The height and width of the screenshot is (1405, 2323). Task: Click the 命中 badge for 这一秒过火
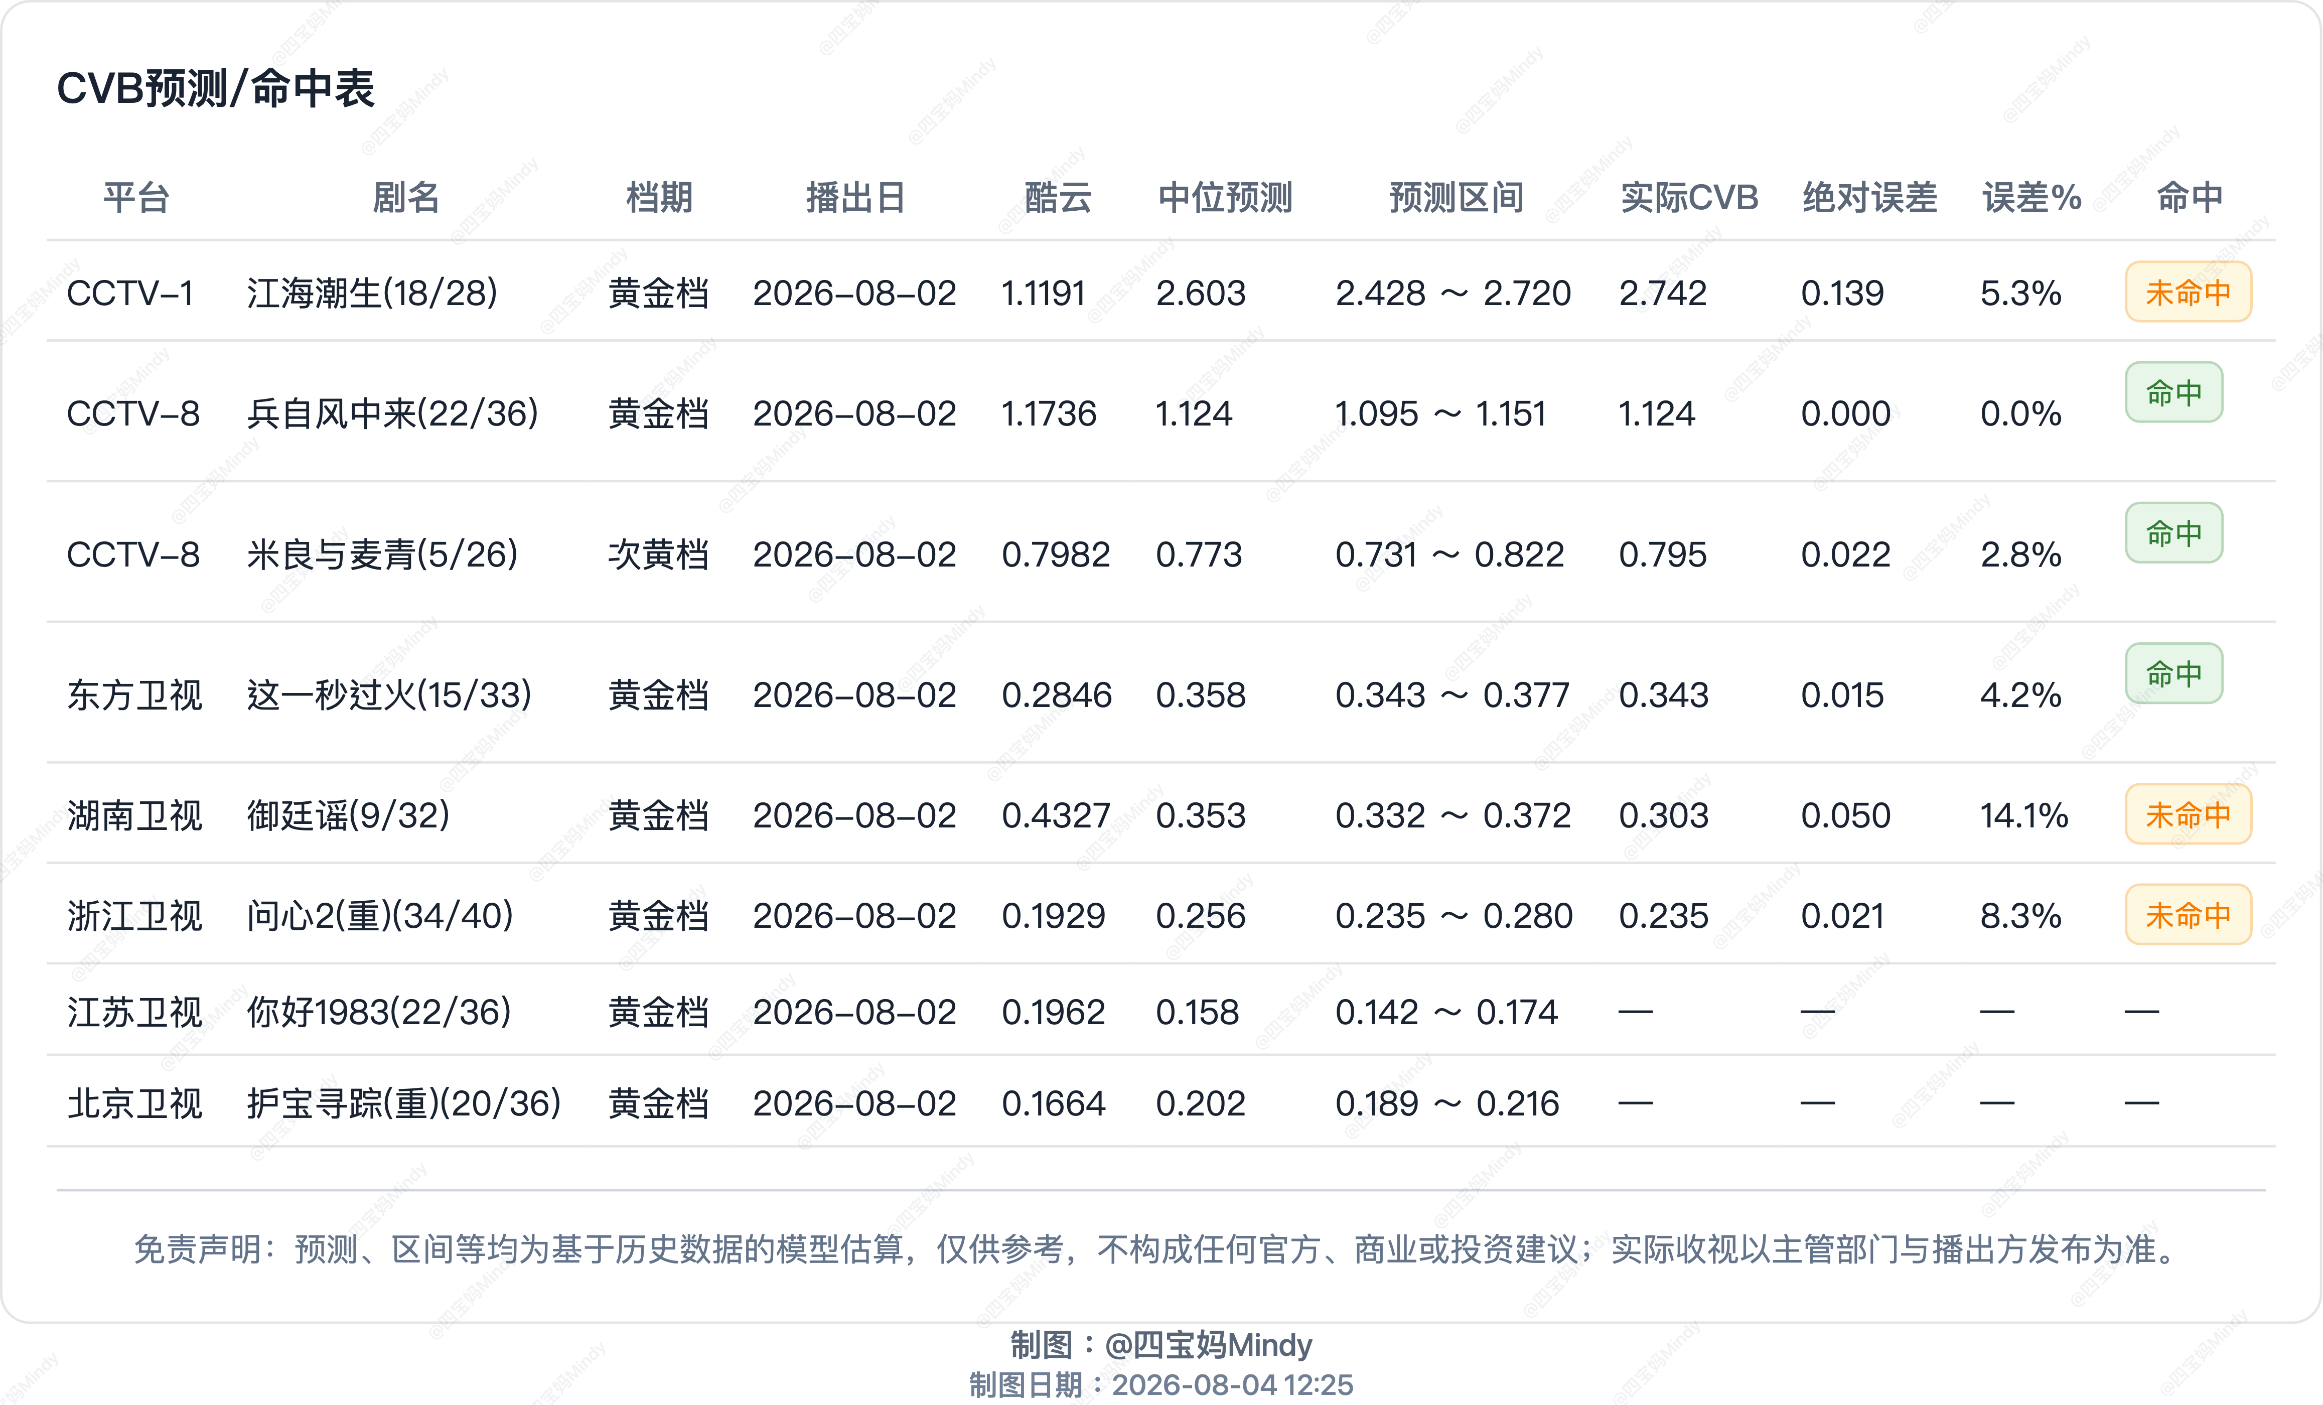pyautogui.click(x=2174, y=673)
